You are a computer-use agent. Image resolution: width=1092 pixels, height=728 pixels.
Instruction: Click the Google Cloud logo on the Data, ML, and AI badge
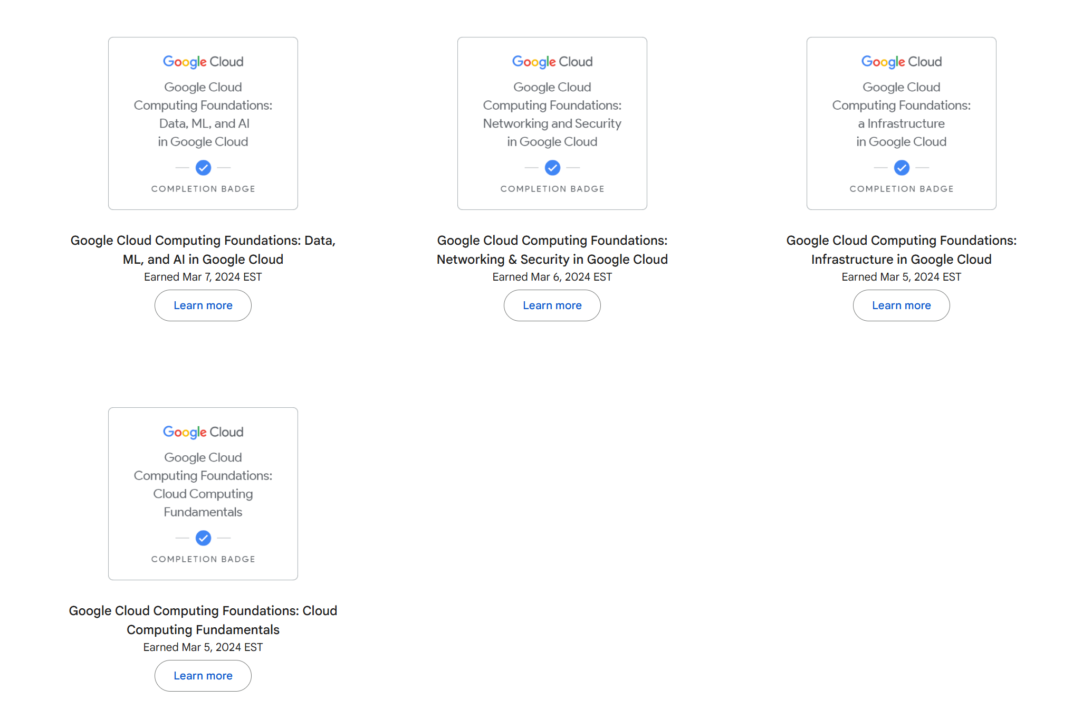pyautogui.click(x=203, y=62)
